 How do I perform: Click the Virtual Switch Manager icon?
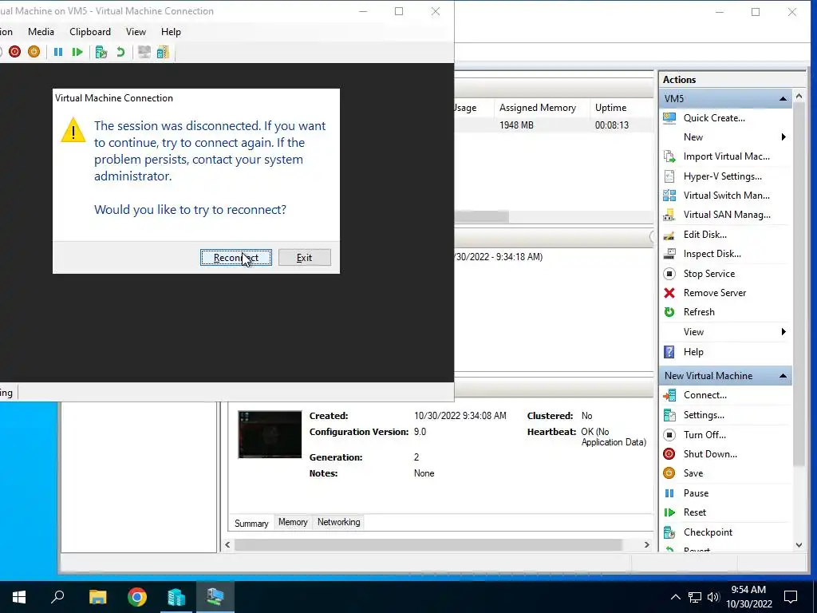(669, 196)
